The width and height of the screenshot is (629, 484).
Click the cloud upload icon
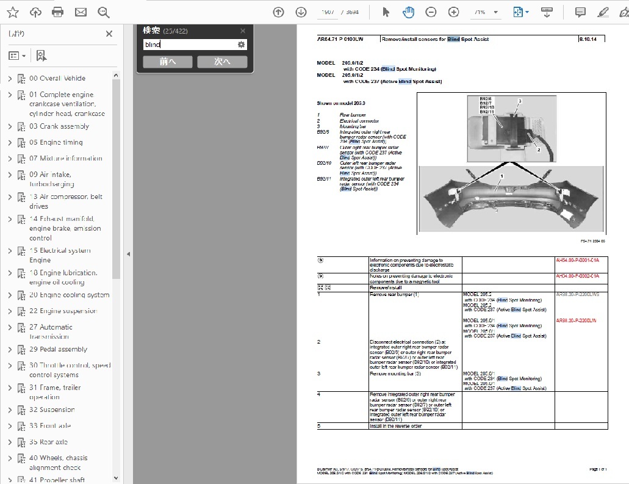tap(35, 12)
